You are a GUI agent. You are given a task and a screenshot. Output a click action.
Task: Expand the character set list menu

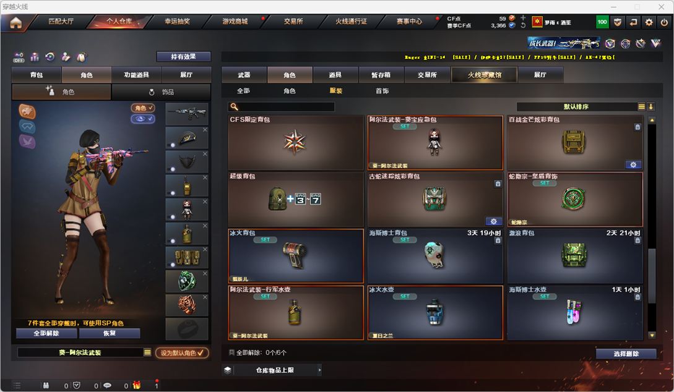tap(147, 352)
